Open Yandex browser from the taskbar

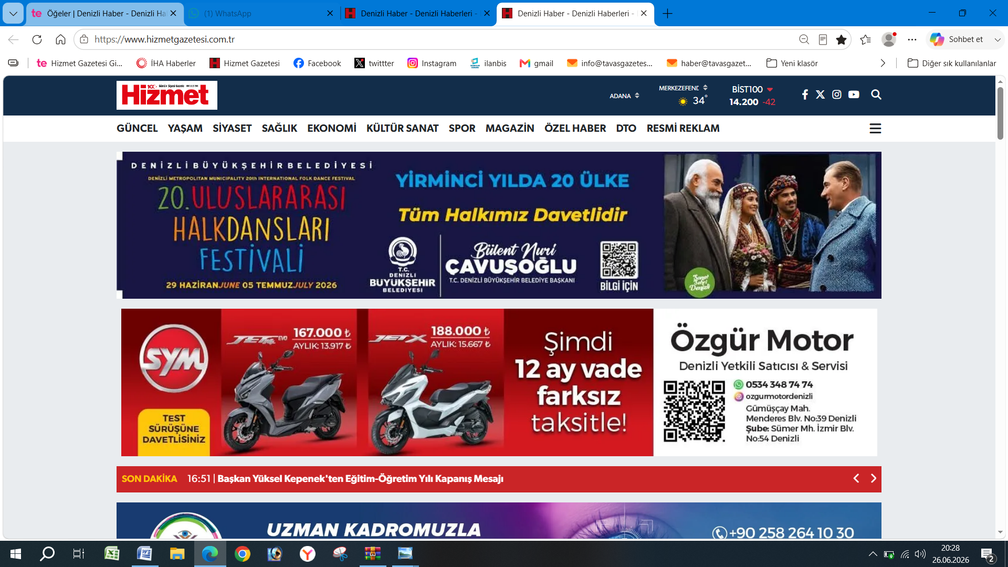tap(308, 554)
